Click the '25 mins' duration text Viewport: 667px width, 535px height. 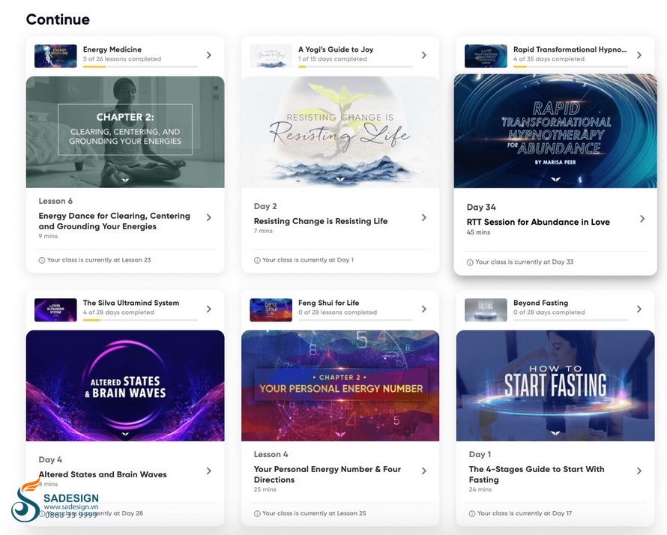pos(265,490)
